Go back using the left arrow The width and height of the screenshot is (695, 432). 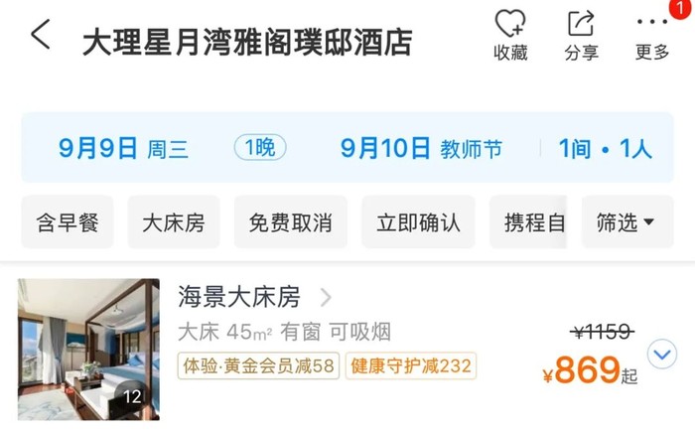[41, 34]
